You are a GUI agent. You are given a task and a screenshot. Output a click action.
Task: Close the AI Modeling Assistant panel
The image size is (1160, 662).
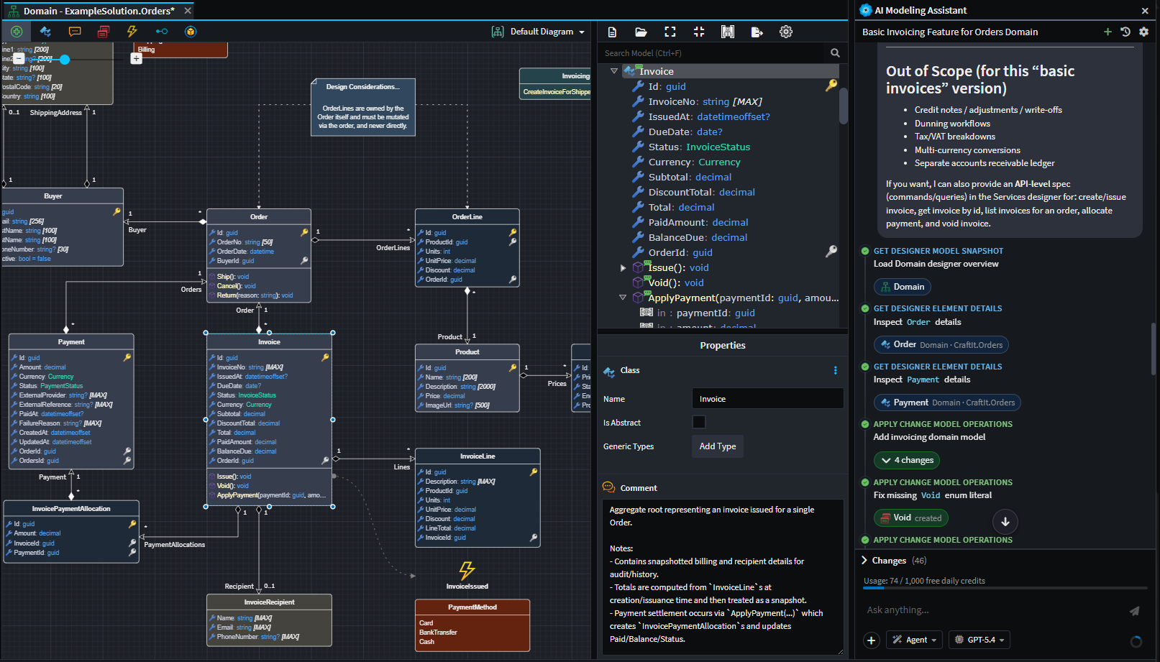(x=1145, y=11)
